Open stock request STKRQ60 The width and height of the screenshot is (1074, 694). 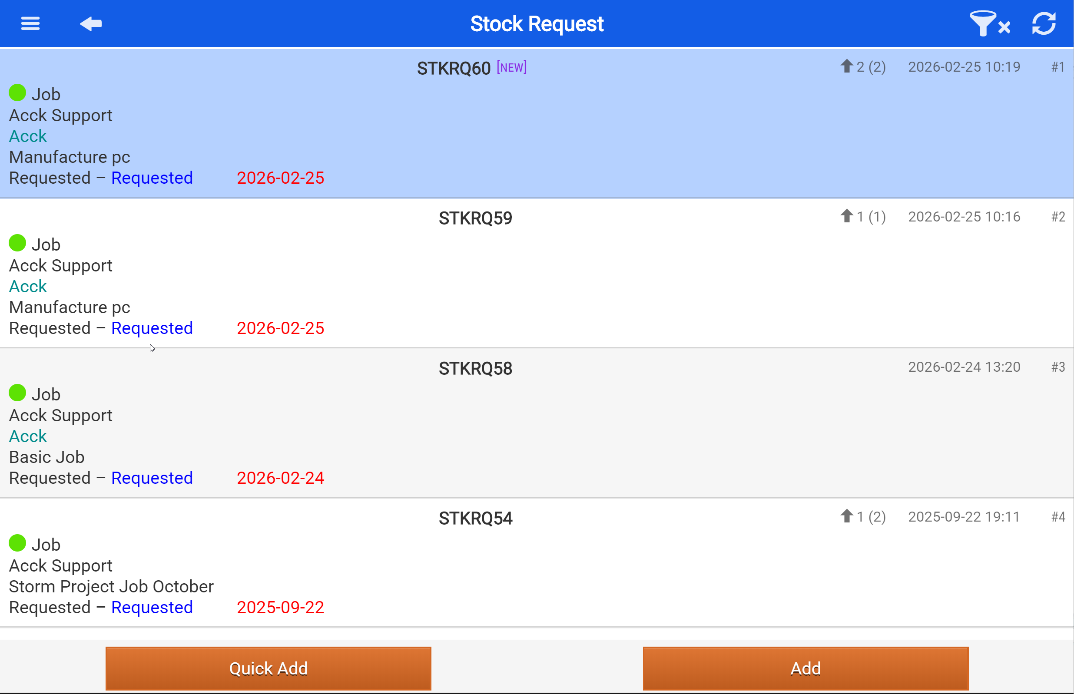click(x=453, y=69)
